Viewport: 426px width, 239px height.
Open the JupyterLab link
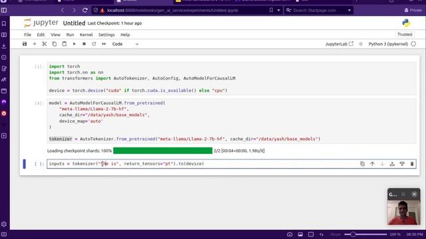coord(339,44)
